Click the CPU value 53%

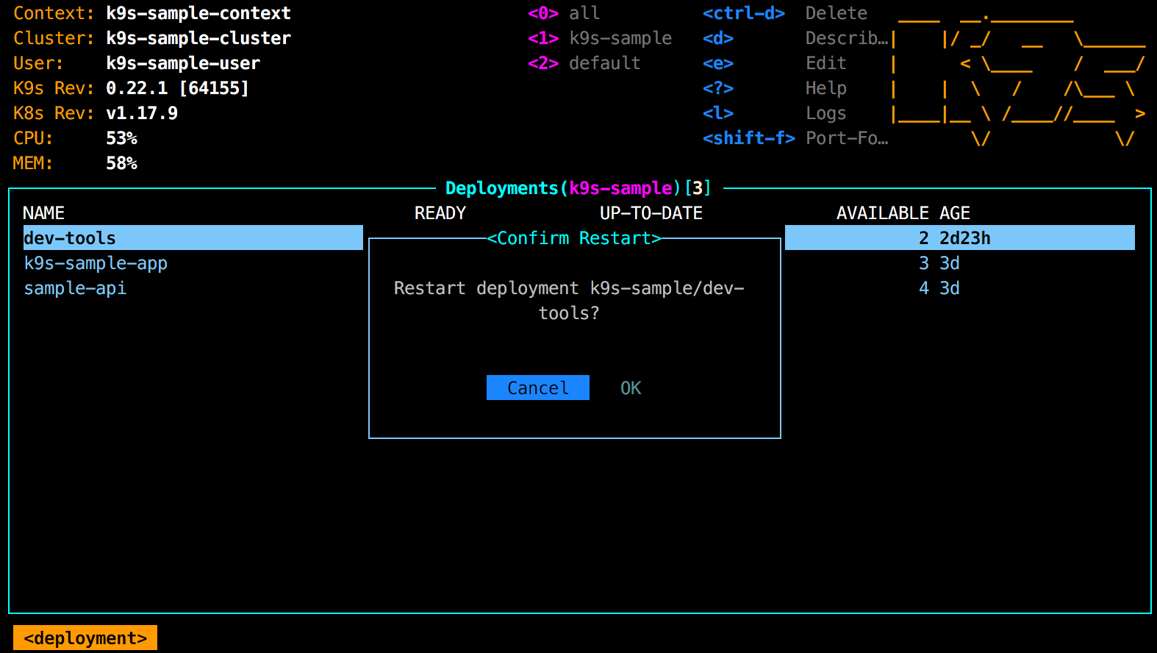pyautogui.click(x=121, y=138)
